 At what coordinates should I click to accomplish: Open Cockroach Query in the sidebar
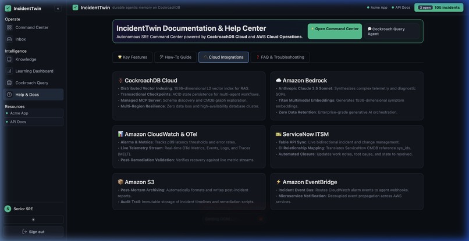(33, 82)
